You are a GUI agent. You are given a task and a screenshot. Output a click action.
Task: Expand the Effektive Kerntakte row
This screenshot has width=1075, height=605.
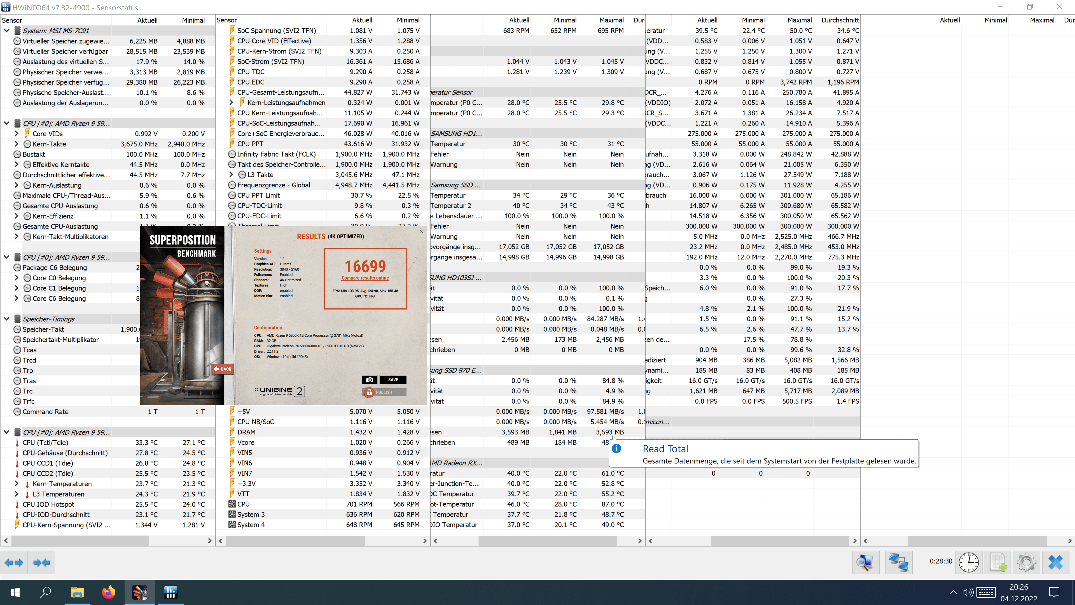point(16,164)
